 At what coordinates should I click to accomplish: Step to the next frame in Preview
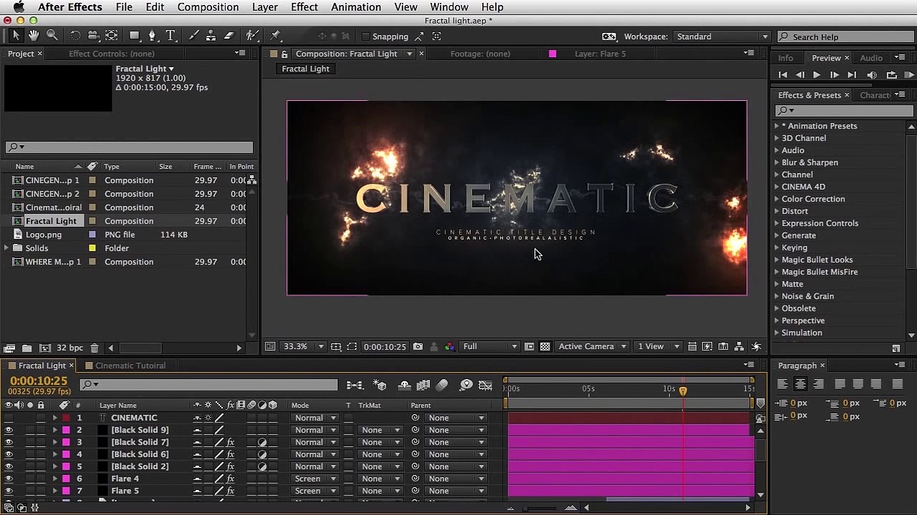tap(835, 75)
